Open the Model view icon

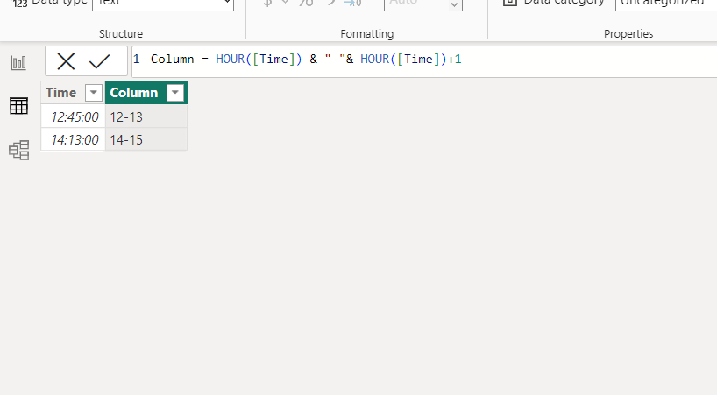18,151
